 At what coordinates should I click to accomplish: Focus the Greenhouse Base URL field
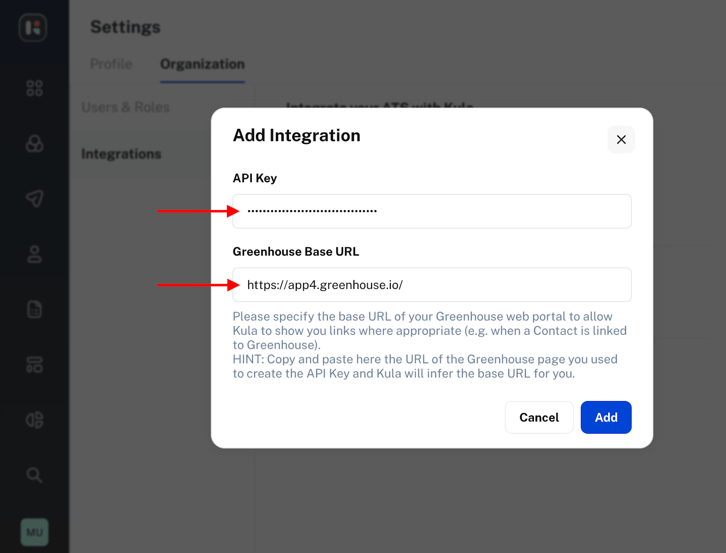tap(432, 285)
